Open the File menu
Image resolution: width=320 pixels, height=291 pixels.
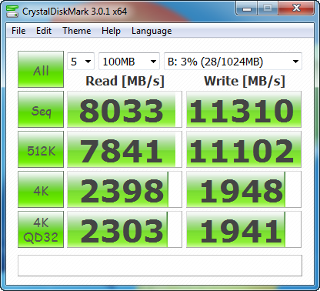point(18,31)
